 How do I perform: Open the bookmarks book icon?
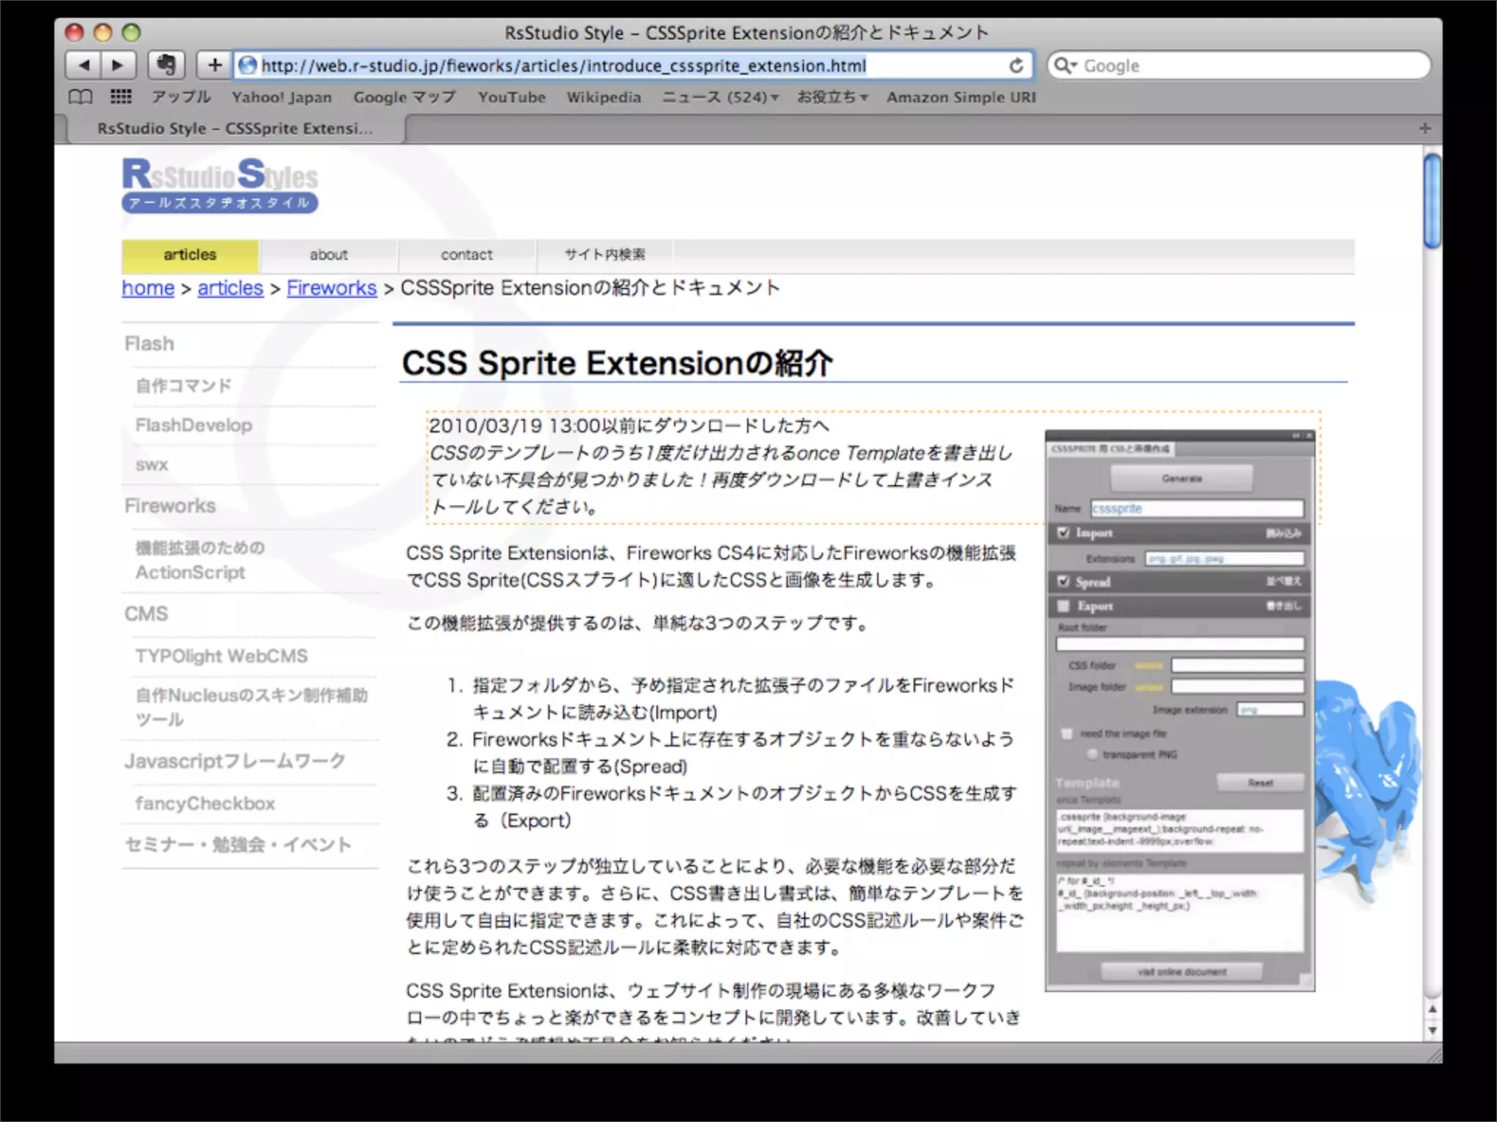coord(80,97)
